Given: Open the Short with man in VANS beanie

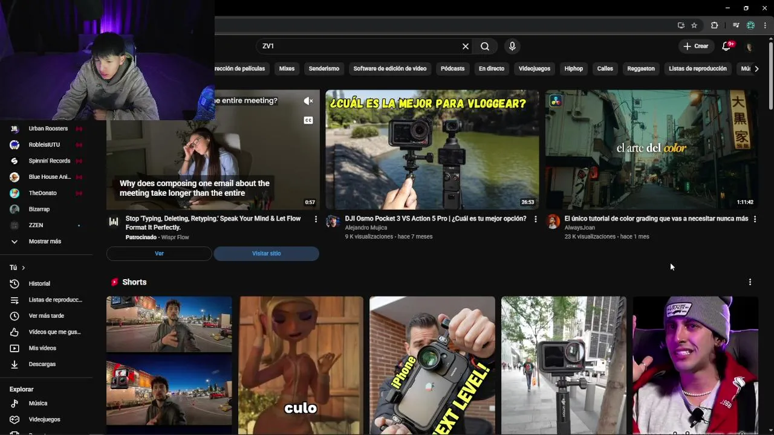Looking at the screenshot, I should [695, 365].
